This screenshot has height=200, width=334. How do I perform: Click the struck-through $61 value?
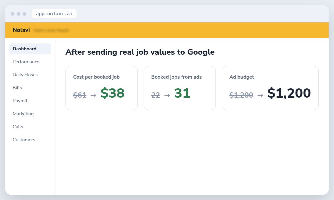[80, 95]
